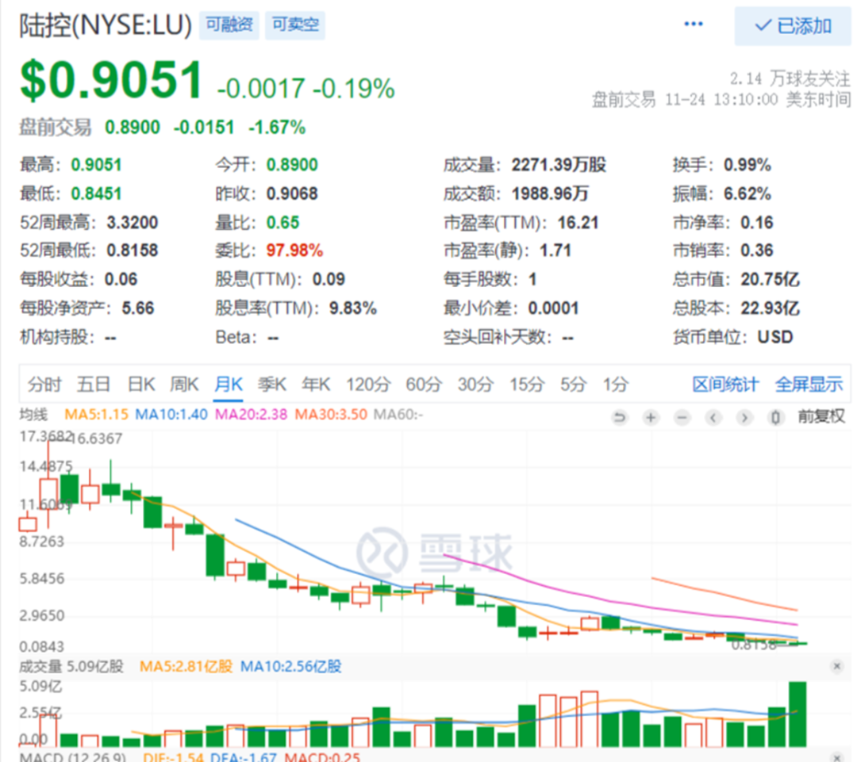Click the 成交量 5.09亿股 volume label
The width and height of the screenshot is (857, 762).
point(71,666)
